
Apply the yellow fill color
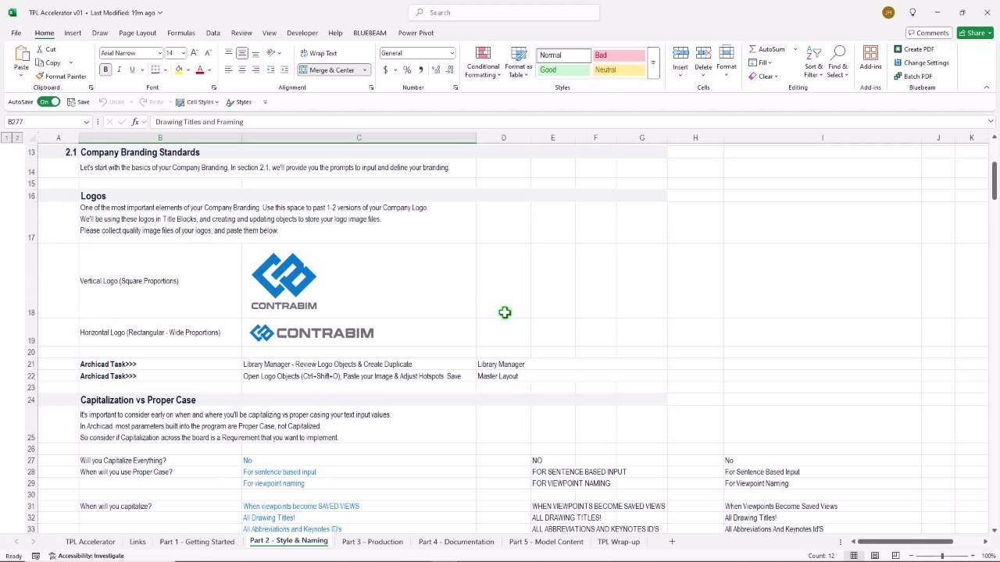(179, 69)
